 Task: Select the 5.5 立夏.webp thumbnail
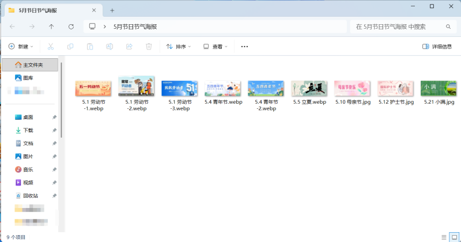click(x=309, y=88)
